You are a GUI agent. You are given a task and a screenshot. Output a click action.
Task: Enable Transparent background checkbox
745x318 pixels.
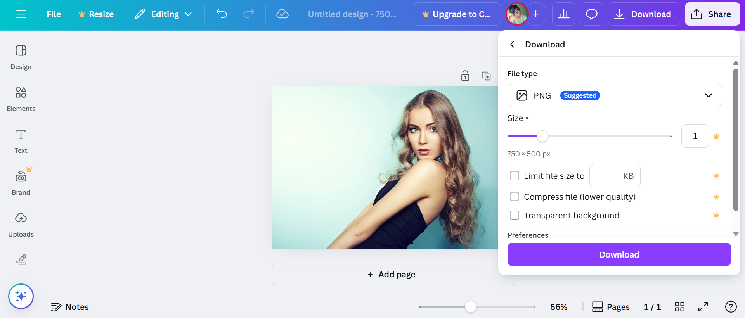coord(515,215)
